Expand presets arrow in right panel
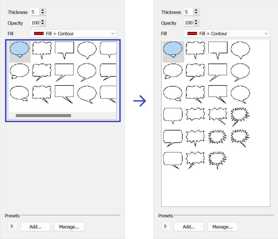 click(166, 227)
